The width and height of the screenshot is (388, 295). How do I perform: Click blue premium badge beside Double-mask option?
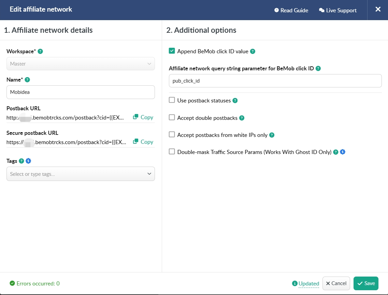point(343,152)
